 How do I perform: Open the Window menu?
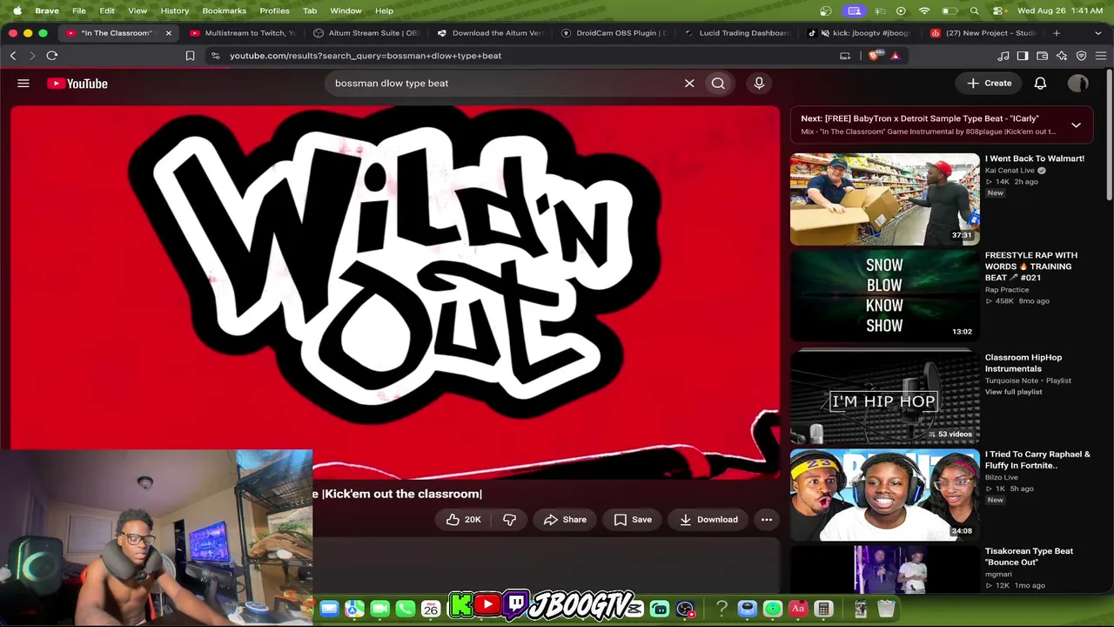(346, 10)
